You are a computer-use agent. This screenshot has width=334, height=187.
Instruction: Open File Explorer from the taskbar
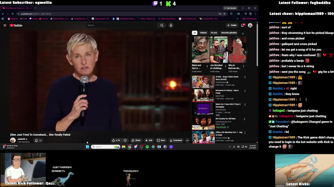123,147
